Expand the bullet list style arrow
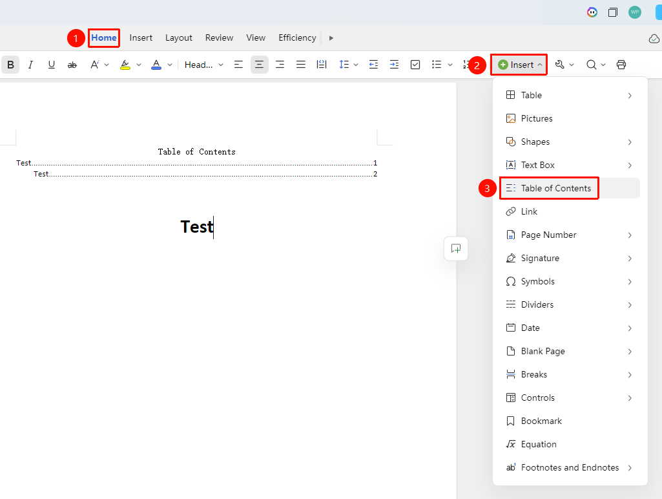 point(450,65)
